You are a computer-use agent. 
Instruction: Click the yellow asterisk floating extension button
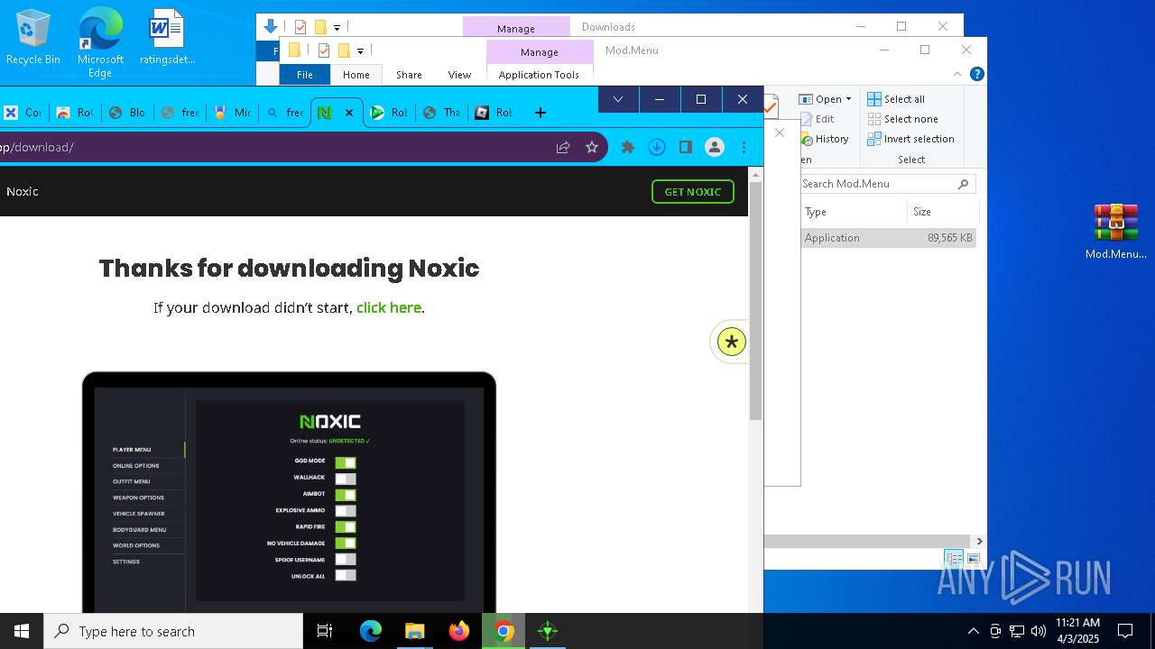click(x=731, y=342)
